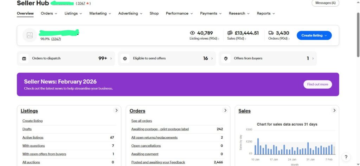
Task: Click the Offers from buyers icon
Action: pos(226,59)
